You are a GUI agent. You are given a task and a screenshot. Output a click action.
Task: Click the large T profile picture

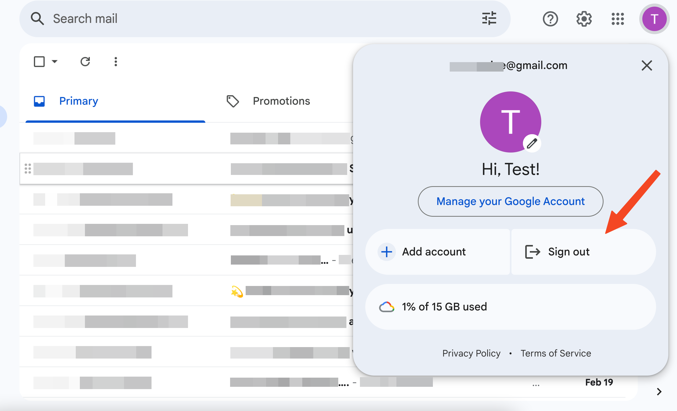pyautogui.click(x=510, y=122)
